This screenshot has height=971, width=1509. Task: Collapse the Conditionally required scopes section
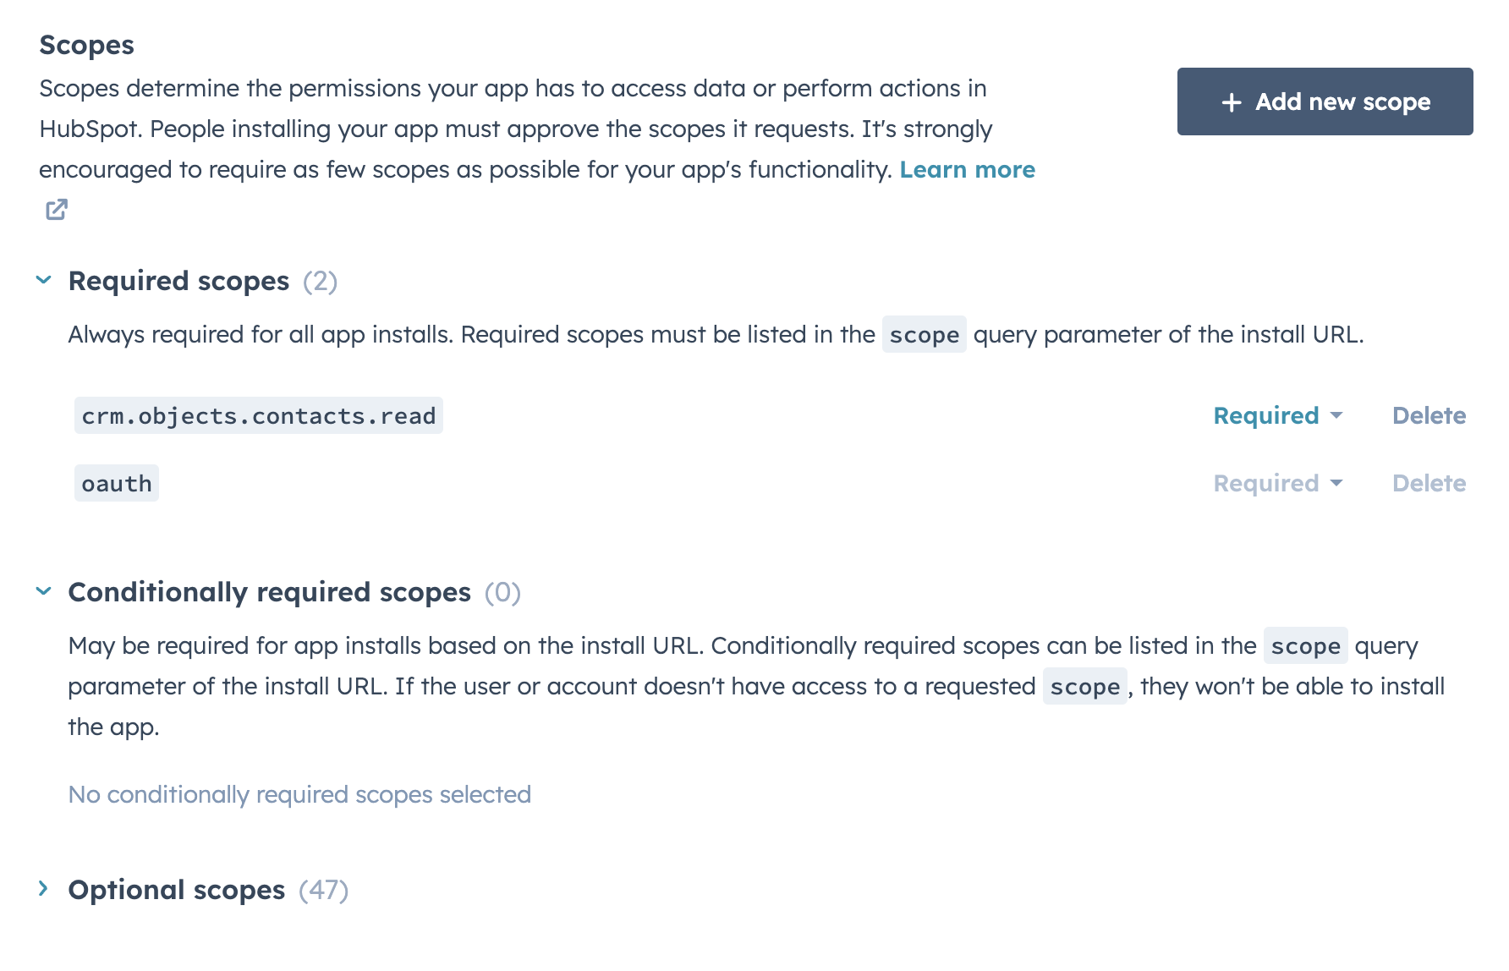[269, 591]
